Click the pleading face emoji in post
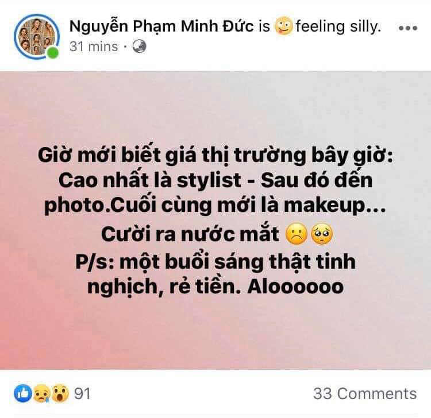 point(322,234)
